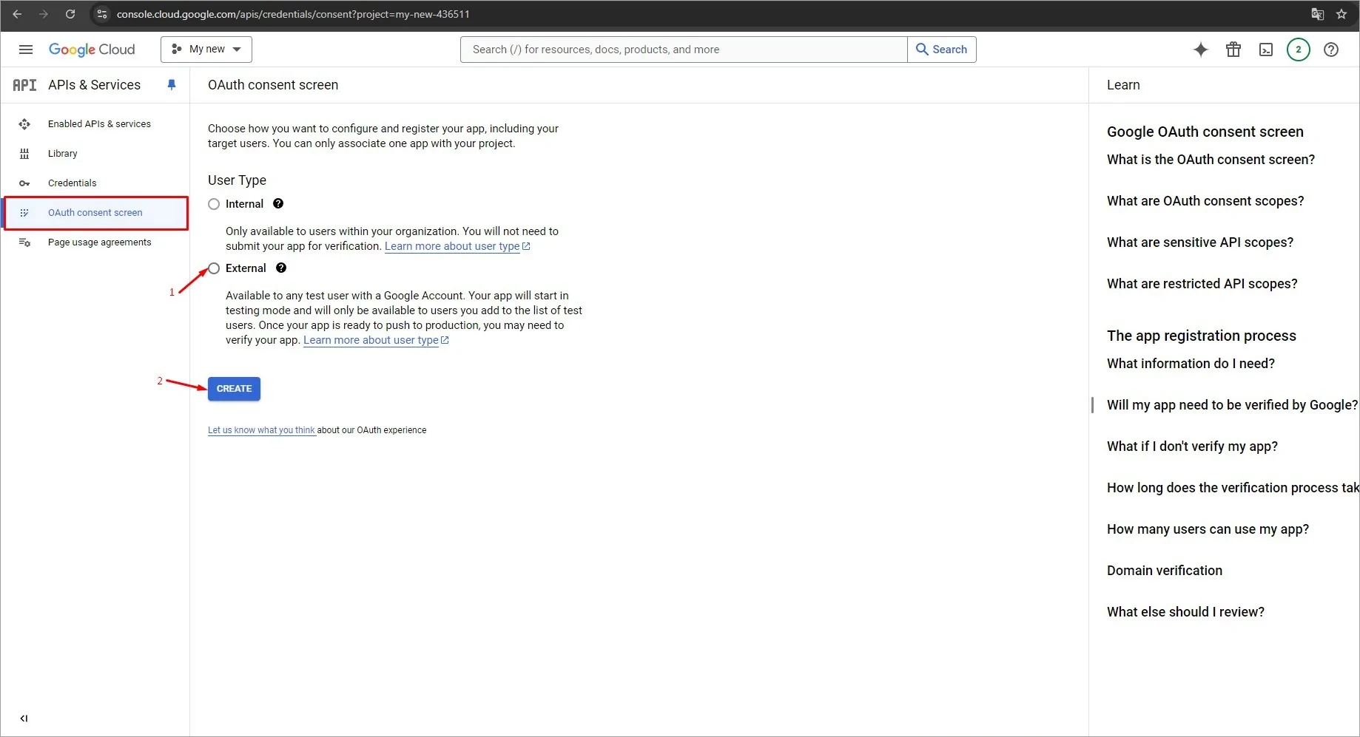Open the free trial gift icon
The width and height of the screenshot is (1360, 737).
(1233, 50)
